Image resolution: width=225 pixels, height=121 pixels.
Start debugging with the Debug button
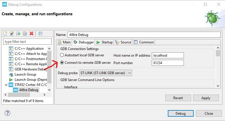coord(181,114)
